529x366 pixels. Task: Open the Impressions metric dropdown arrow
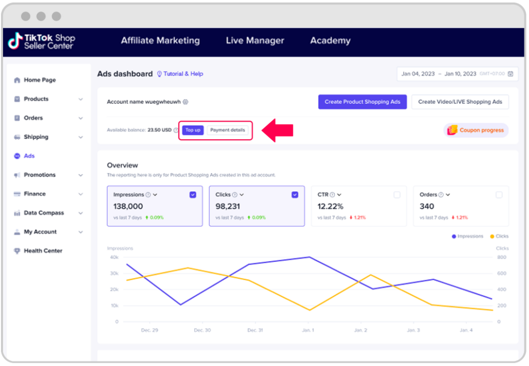point(155,195)
